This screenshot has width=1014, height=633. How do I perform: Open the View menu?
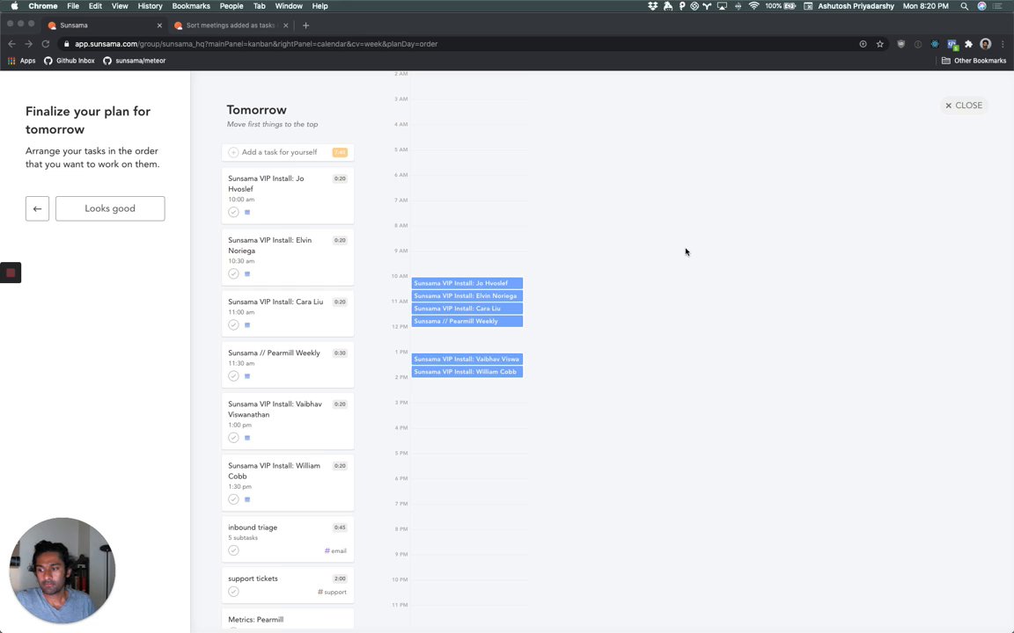[120, 6]
